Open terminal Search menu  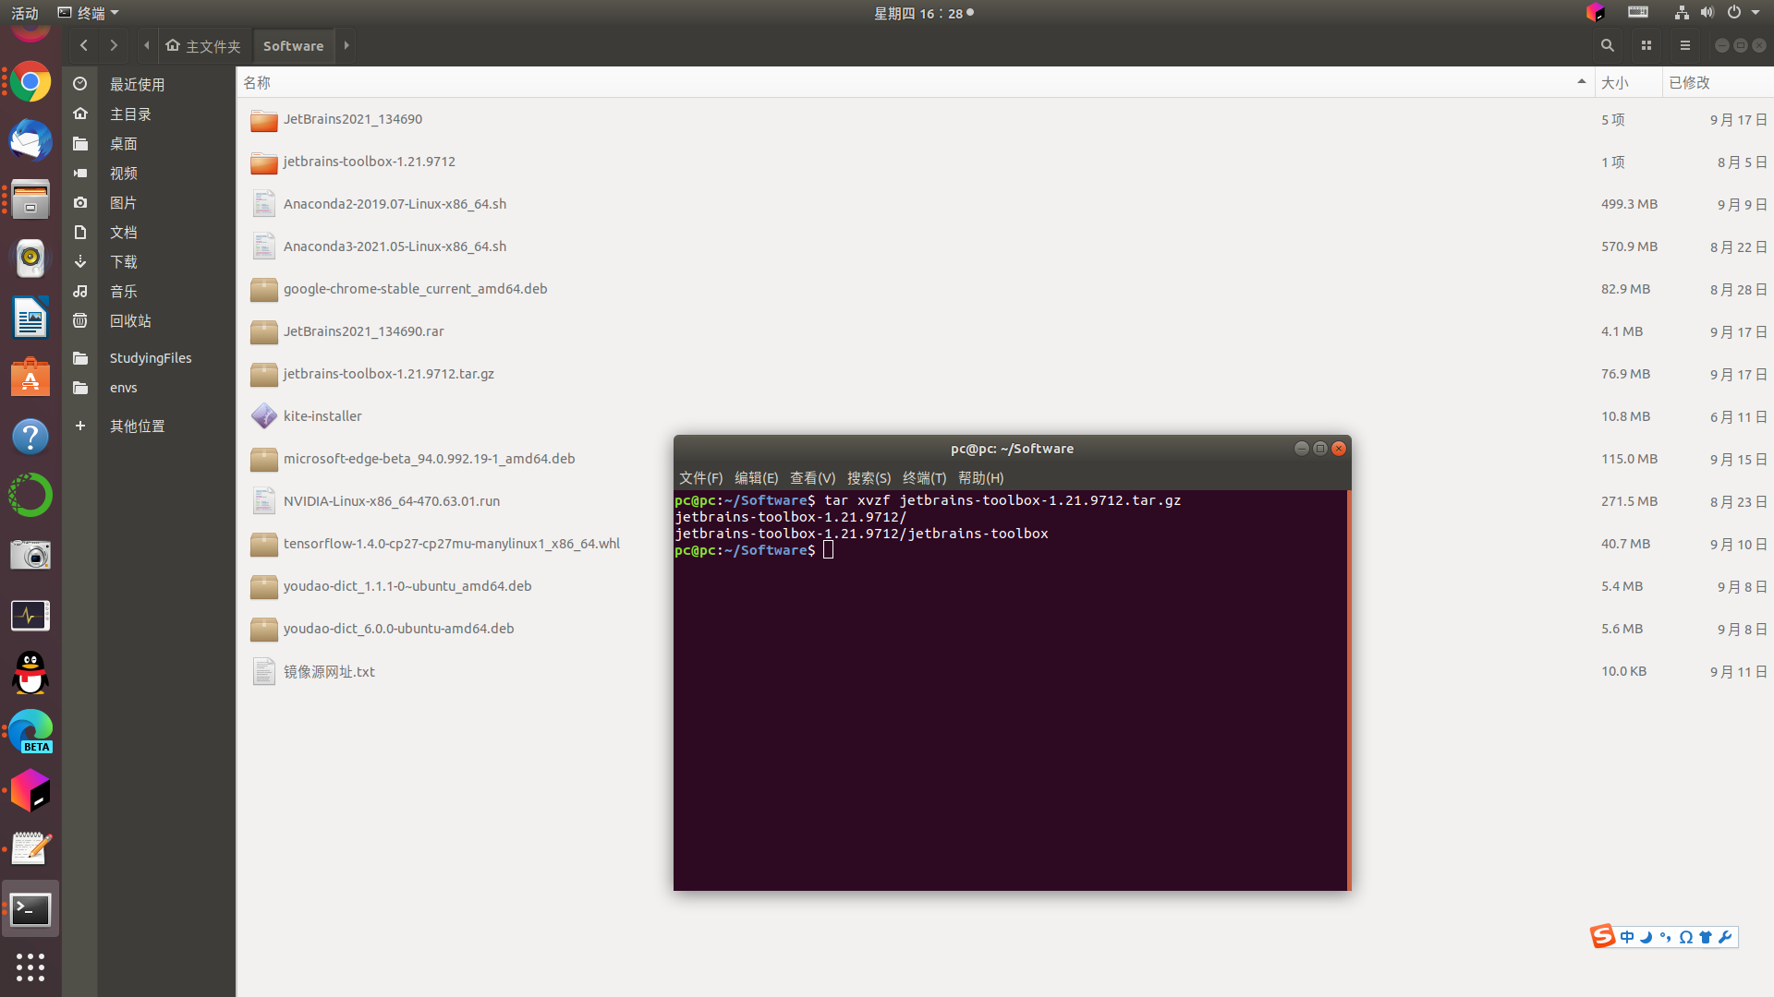tap(869, 478)
